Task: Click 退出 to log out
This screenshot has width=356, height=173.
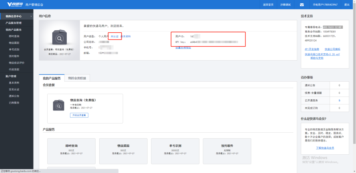Action: pos(347,4)
